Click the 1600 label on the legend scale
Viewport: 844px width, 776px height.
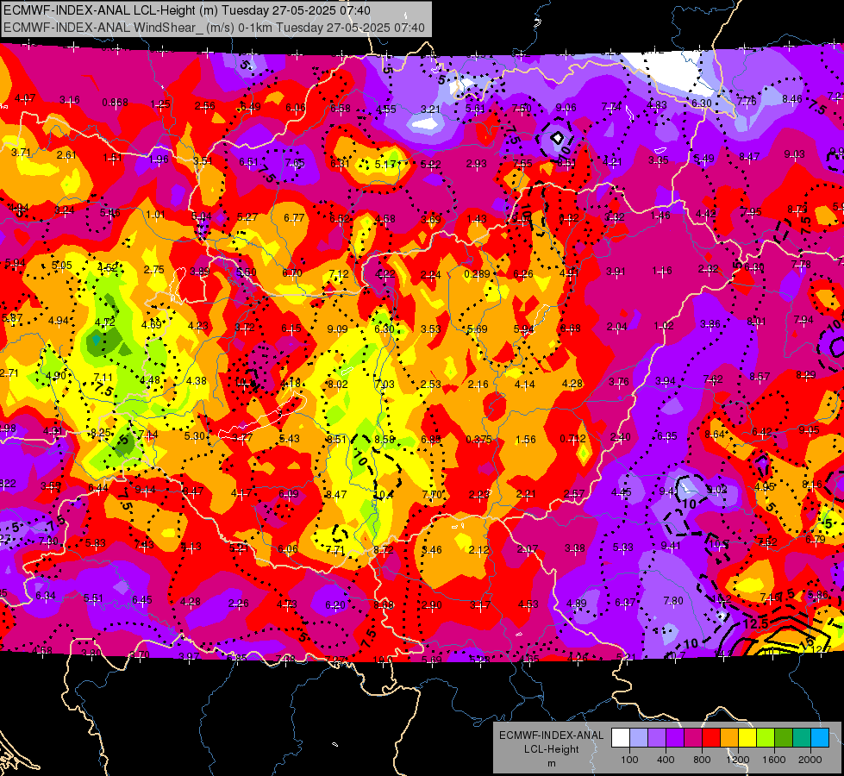coord(774,760)
